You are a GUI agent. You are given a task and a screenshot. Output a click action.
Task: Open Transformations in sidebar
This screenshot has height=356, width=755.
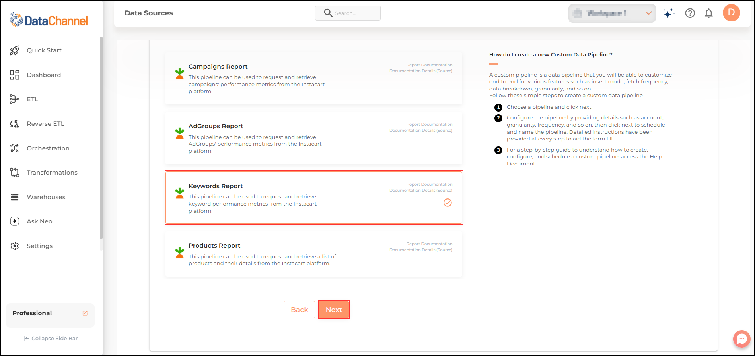coord(52,173)
